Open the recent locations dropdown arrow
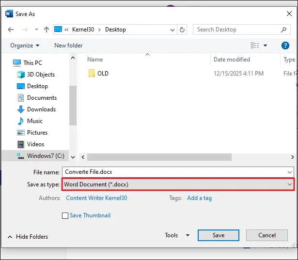The height and width of the screenshot is (260, 298). click(x=36, y=30)
